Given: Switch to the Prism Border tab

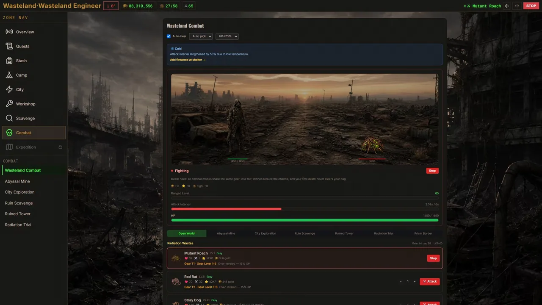Looking at the screenshot, I should pos(423,233).
